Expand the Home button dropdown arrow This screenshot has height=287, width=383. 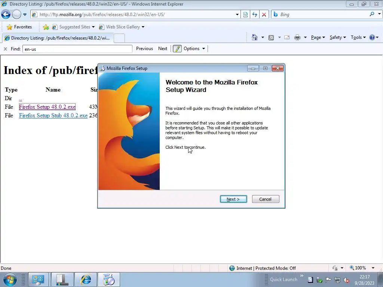pos(263,37)
